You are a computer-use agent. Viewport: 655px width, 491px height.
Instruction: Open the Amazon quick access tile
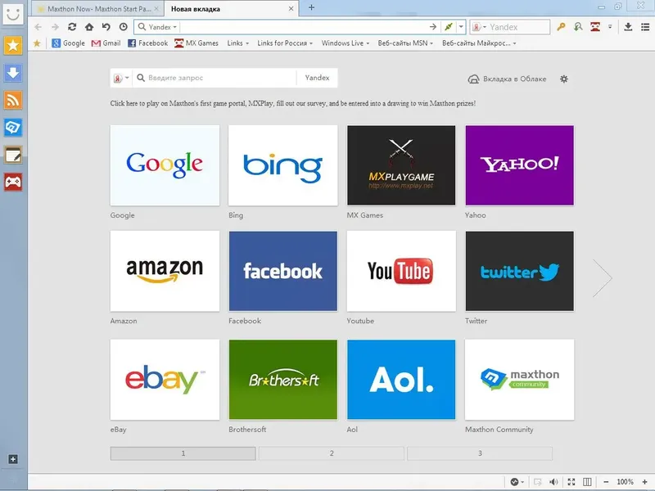[165, 271]
